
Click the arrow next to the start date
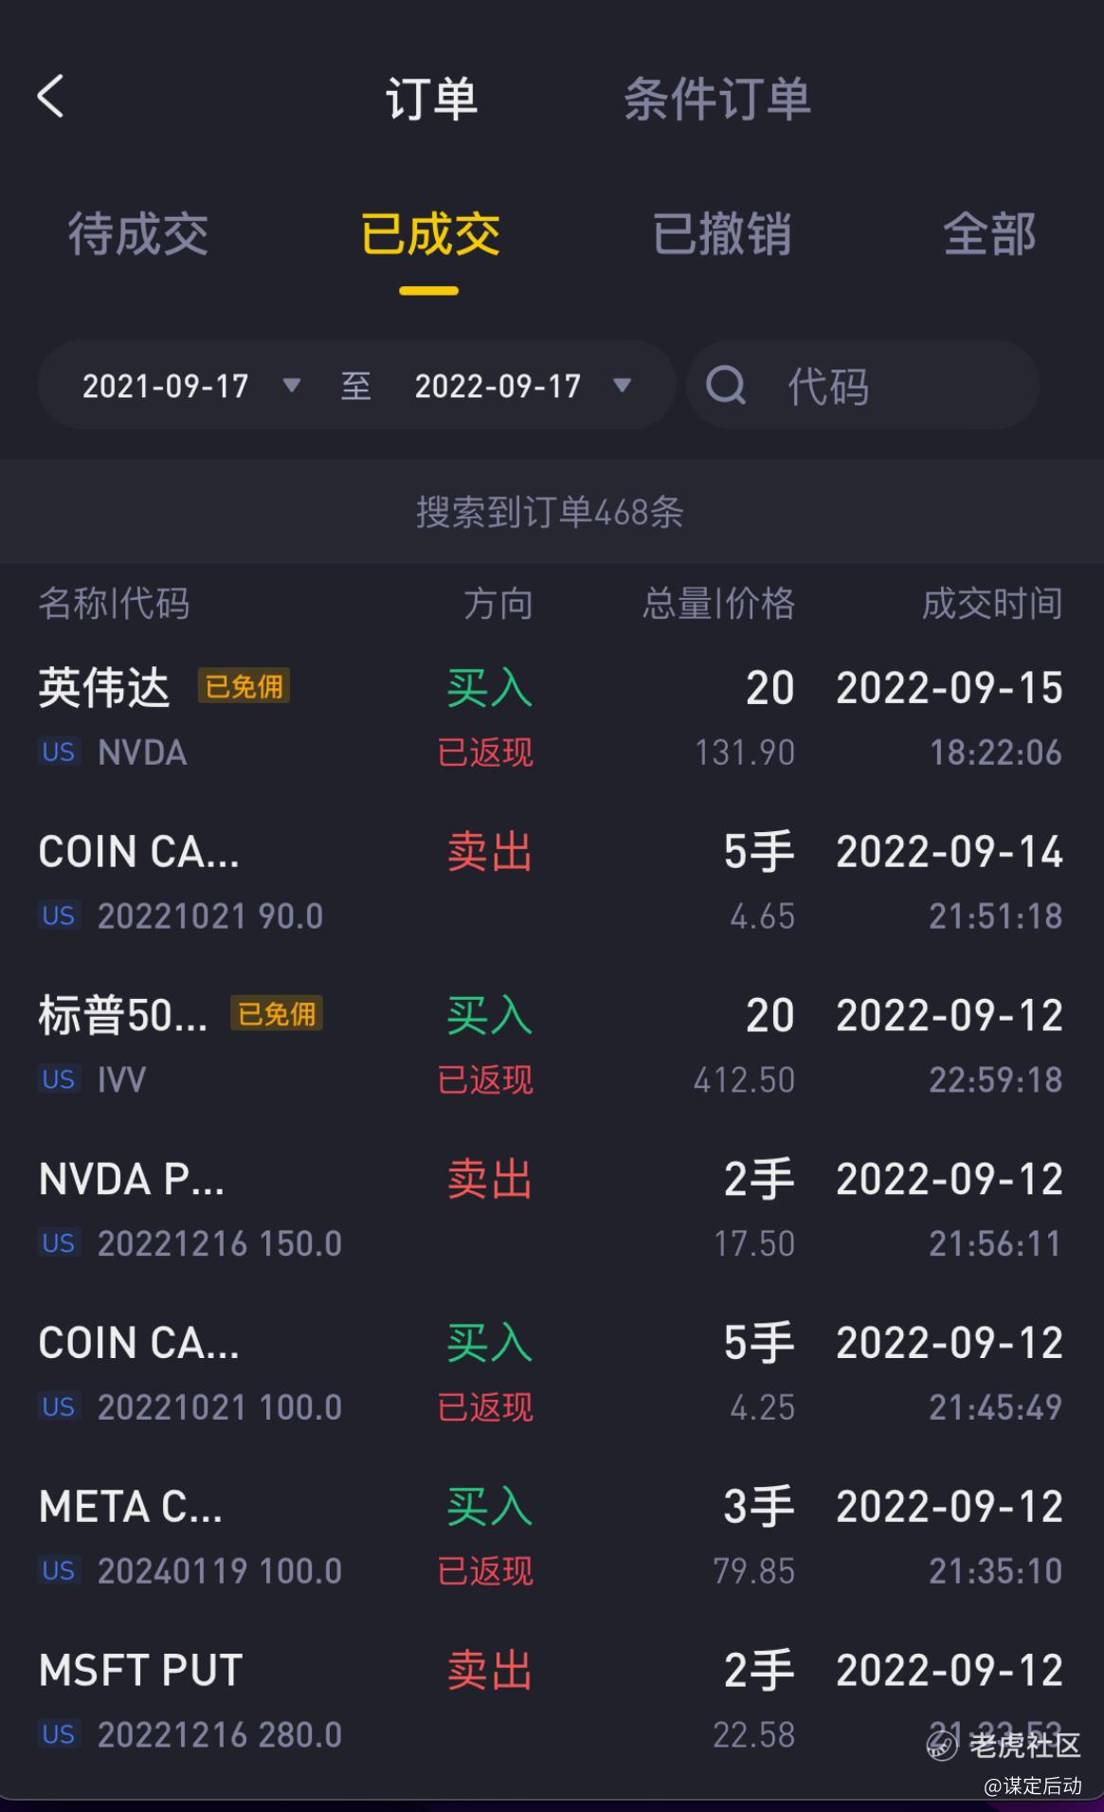(x=292, y=386)
